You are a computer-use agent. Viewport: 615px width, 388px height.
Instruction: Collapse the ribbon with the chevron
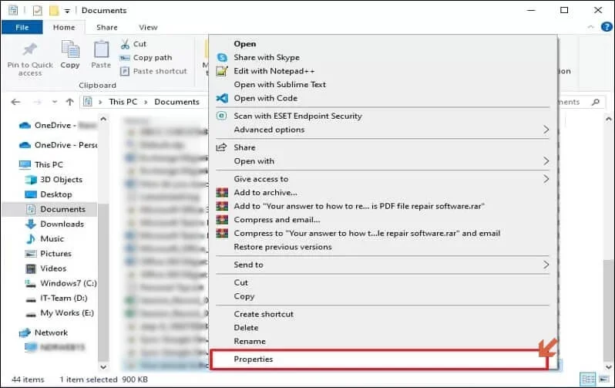pos(590,27)
